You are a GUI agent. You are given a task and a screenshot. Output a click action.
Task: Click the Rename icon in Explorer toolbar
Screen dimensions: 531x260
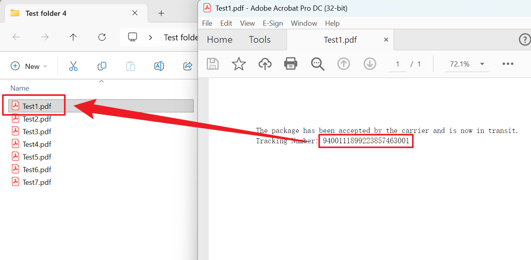click(159, 66)
